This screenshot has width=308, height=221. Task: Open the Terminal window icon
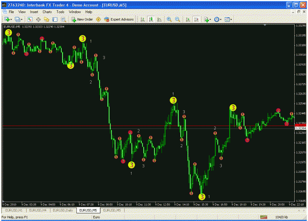click(x=55, y=19)
